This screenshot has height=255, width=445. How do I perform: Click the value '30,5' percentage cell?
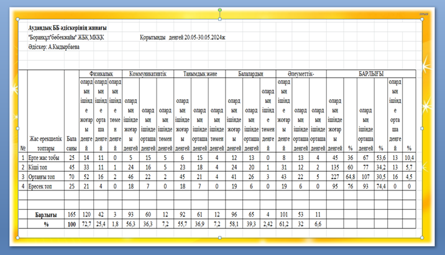(381, 177)
